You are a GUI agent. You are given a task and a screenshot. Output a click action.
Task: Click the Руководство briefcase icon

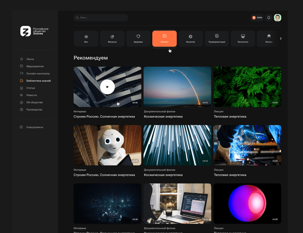point(21,110)
